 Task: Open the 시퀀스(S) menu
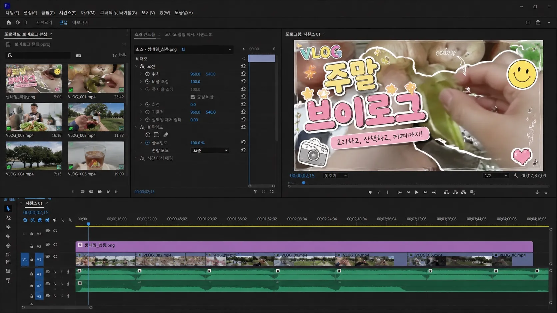tap(68, 13)
